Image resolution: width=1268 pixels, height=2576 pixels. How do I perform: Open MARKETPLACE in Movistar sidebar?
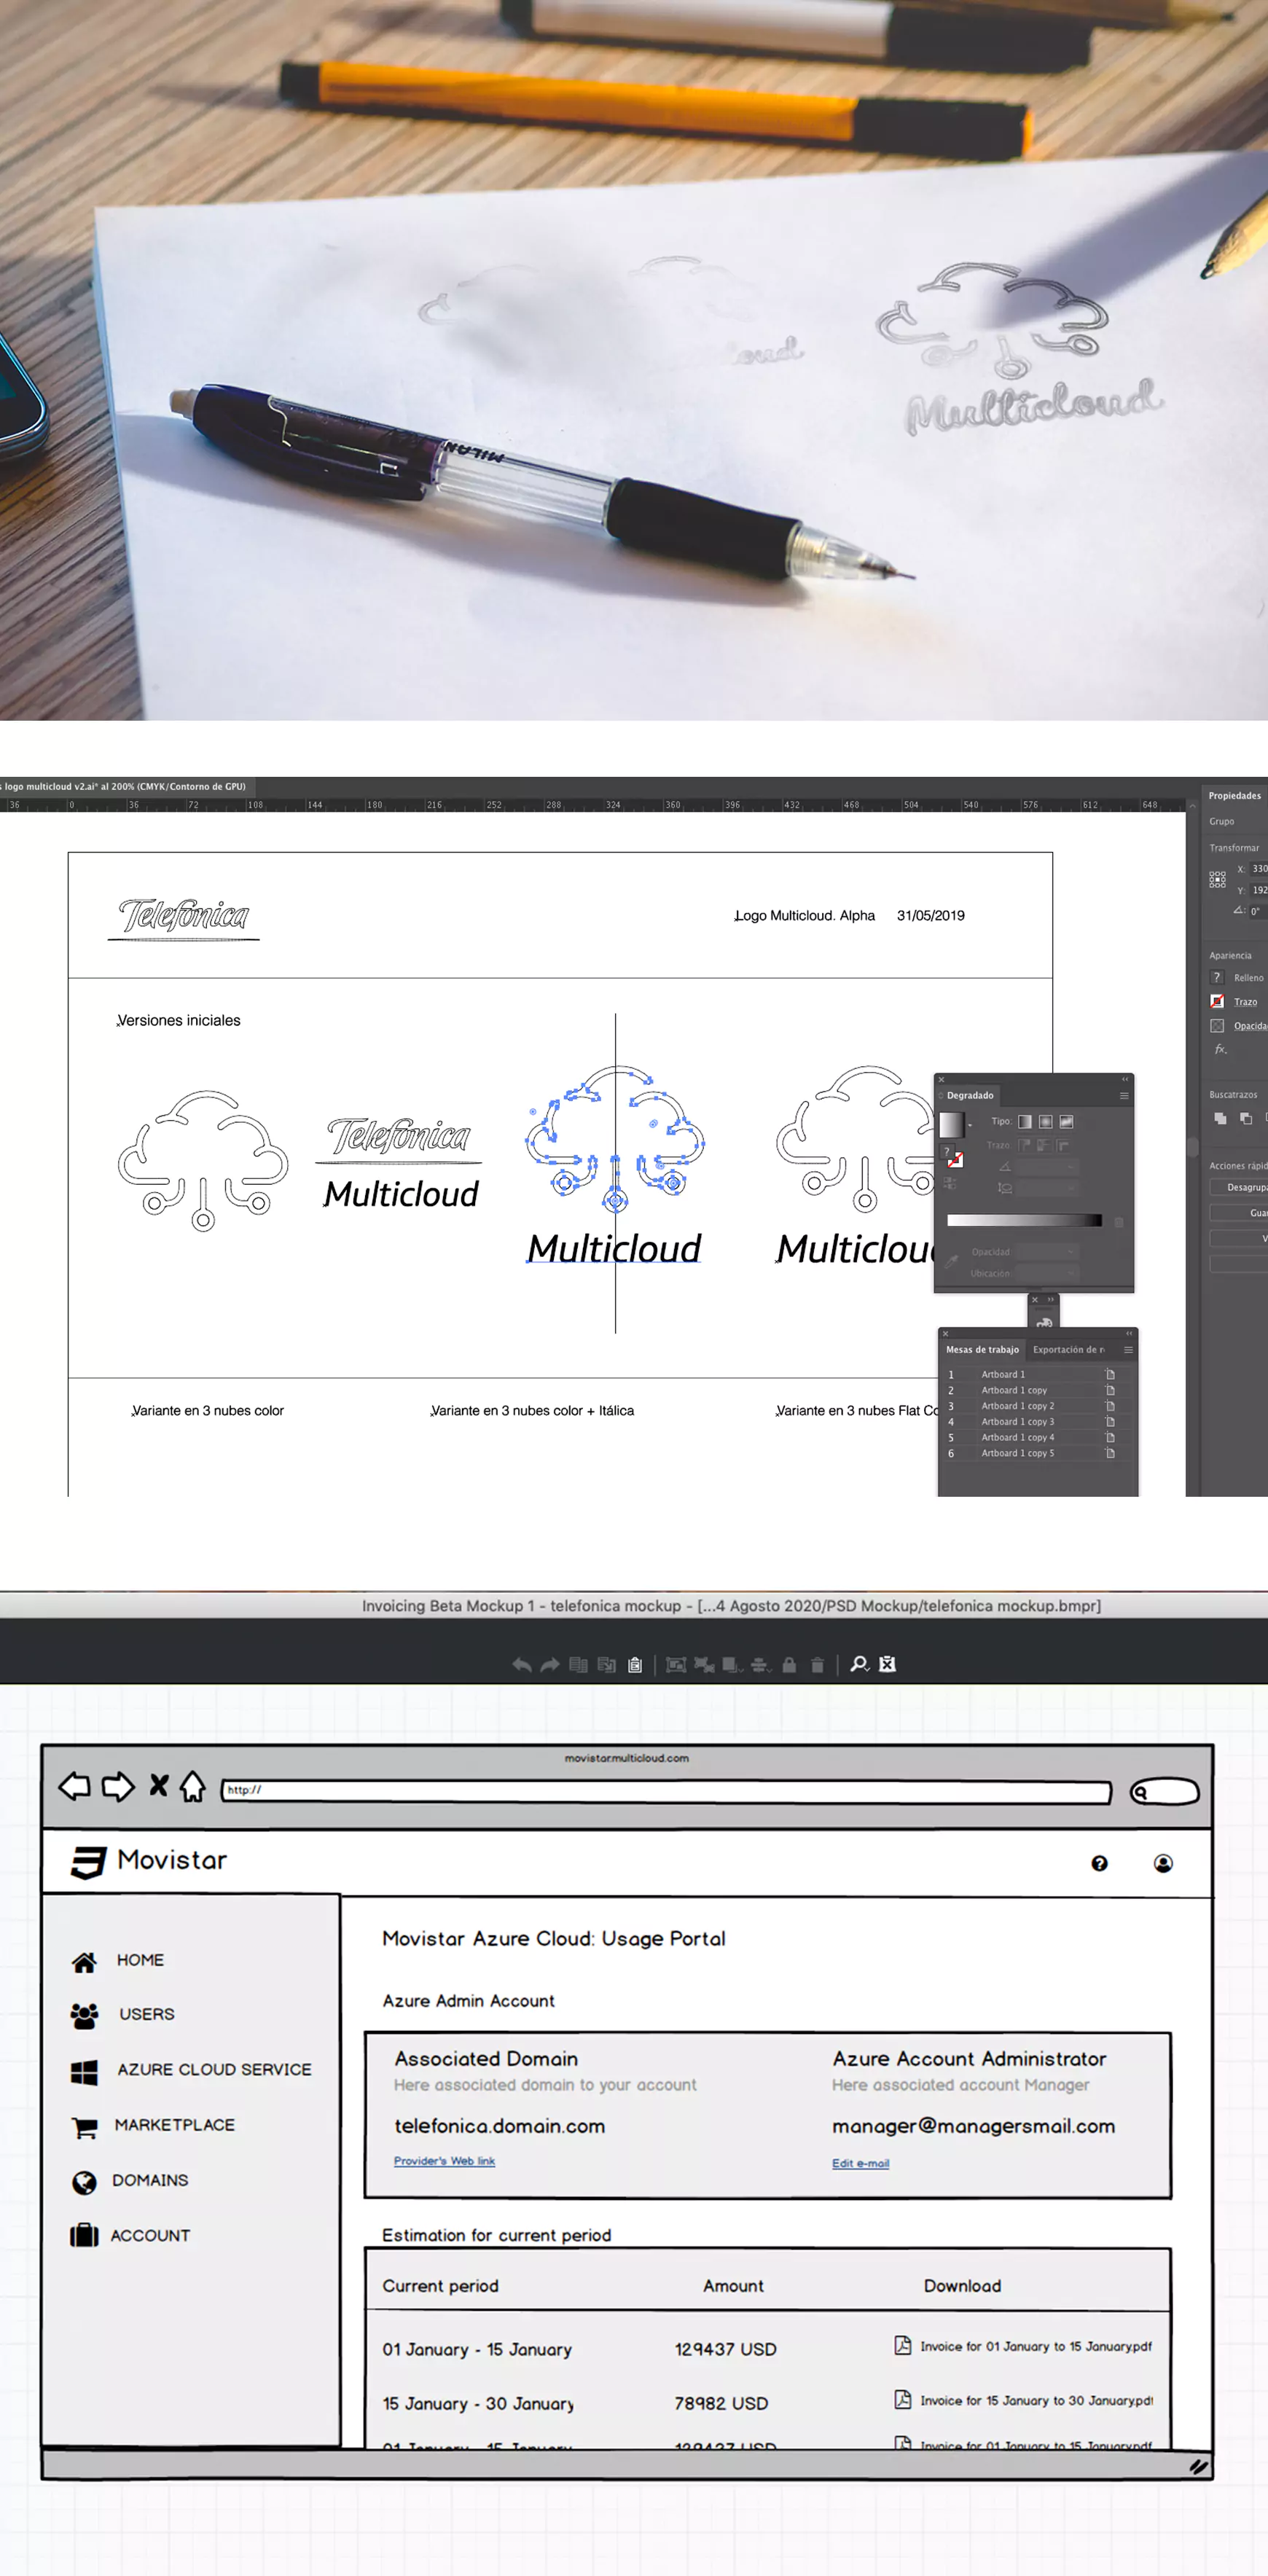click(x=153, y=2126)
